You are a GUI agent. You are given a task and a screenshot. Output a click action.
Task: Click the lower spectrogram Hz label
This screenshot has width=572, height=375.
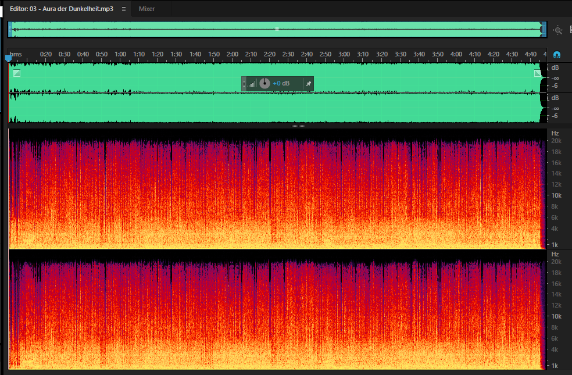pyautogui.click(x=555, y=254)
